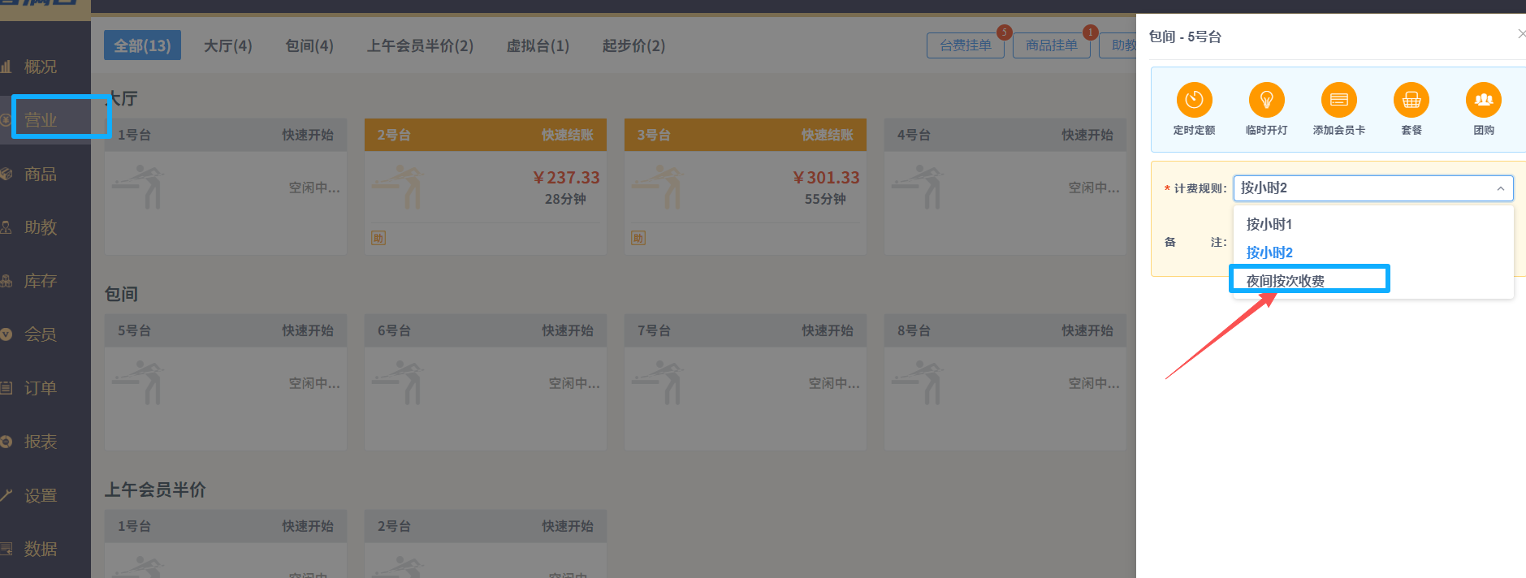
Task: Open 营业 in the sidebar
Action: pos(41,120)
